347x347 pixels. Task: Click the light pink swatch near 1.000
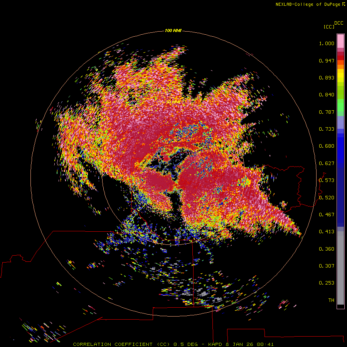point(340,41)
